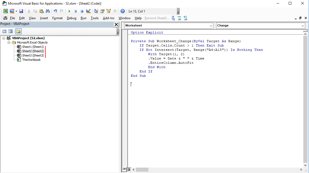
Task: Click the Redo arrow icon
Action: (x=62, y=11)
